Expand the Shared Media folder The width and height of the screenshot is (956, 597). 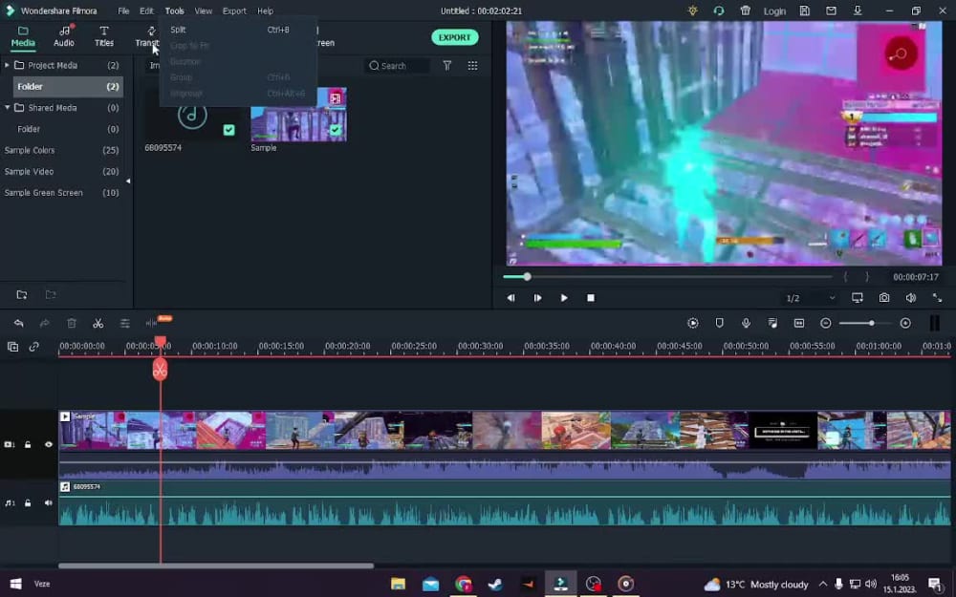click(x=6, y=107)
